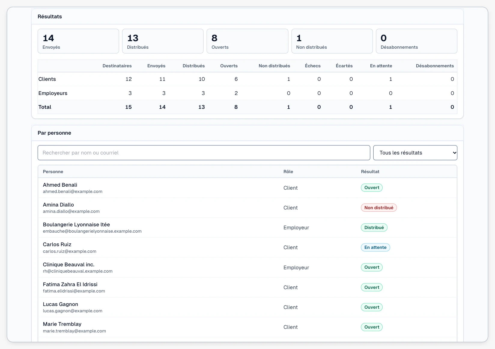Select Lucas Gagnon's name

(x=60, y=304)
